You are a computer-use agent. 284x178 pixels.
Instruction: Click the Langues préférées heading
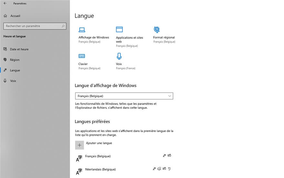[92, 121]
